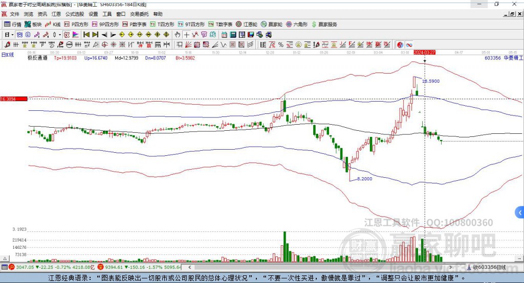The width and height of the screenshot is (524, 283).
Task: Select the red pencil drawing tool
Action: pos(7,45)
